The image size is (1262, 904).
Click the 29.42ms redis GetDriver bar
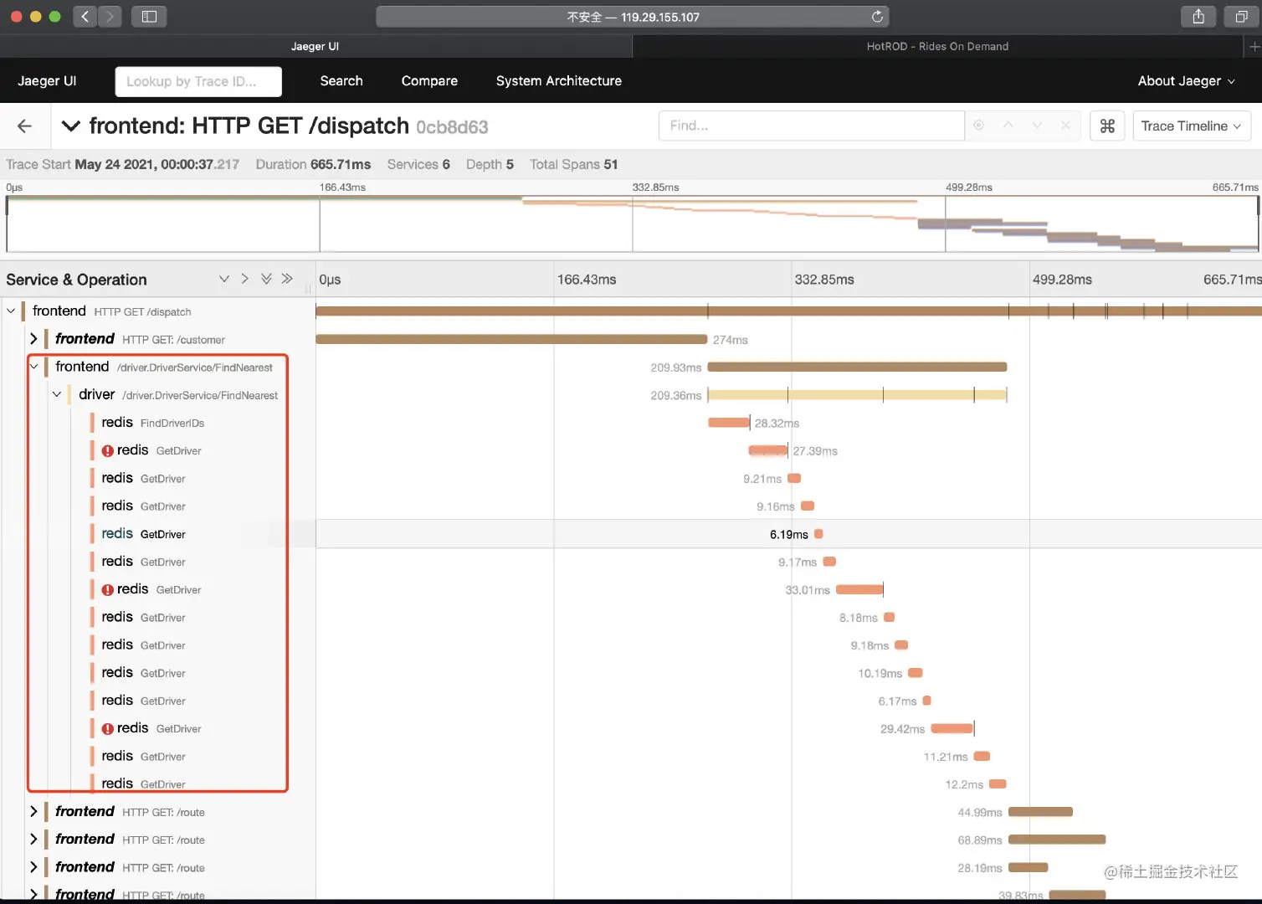(x=952, y=728)
